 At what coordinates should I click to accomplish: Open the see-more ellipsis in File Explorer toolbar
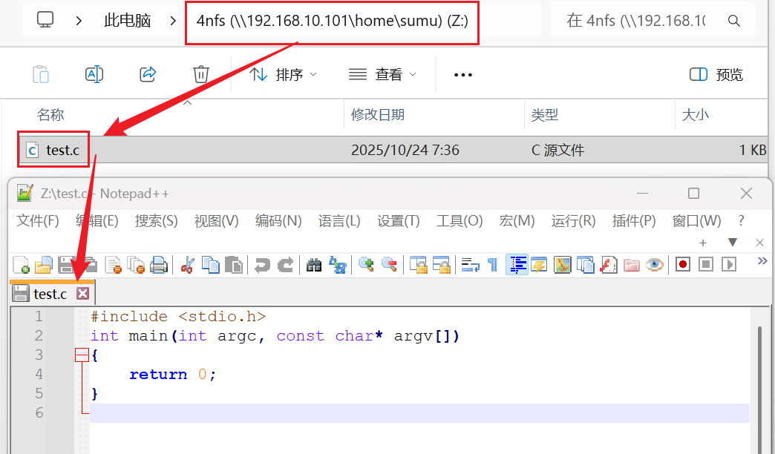462,74
